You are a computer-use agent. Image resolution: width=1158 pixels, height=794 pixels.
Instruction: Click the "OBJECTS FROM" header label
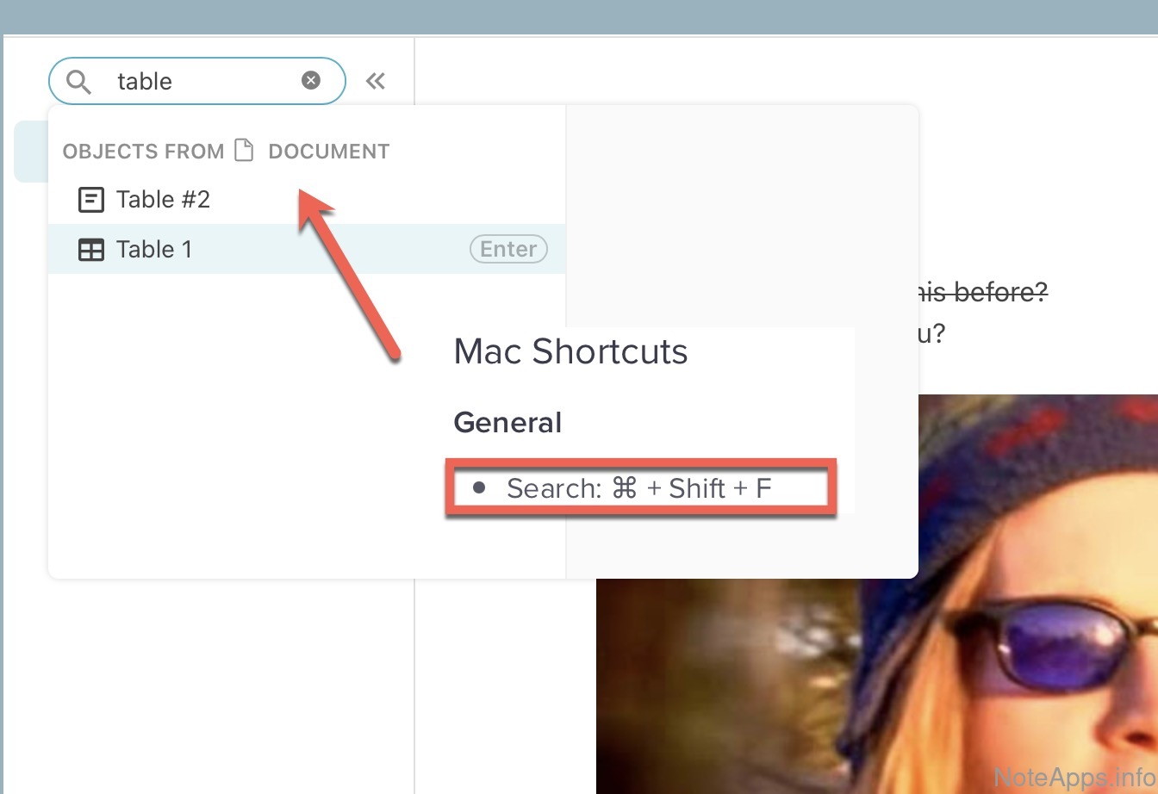[143, 152]
